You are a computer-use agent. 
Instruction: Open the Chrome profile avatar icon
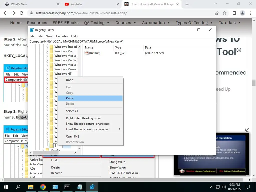click(242, 13)
